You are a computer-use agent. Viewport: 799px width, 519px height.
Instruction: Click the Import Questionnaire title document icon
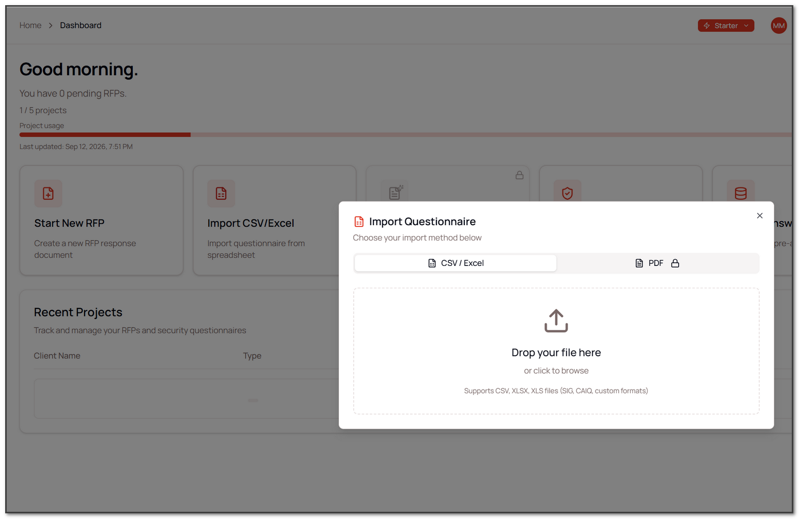tap(359, 222)
